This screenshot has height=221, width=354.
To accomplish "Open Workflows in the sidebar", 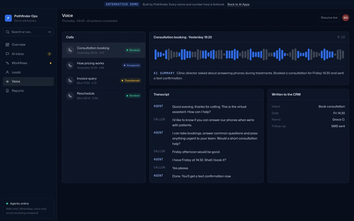I will pos(28,63).
